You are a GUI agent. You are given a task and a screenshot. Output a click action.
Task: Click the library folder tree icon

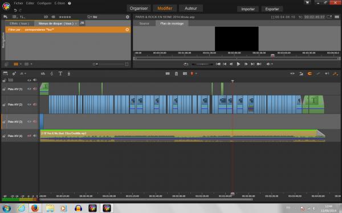5,16
